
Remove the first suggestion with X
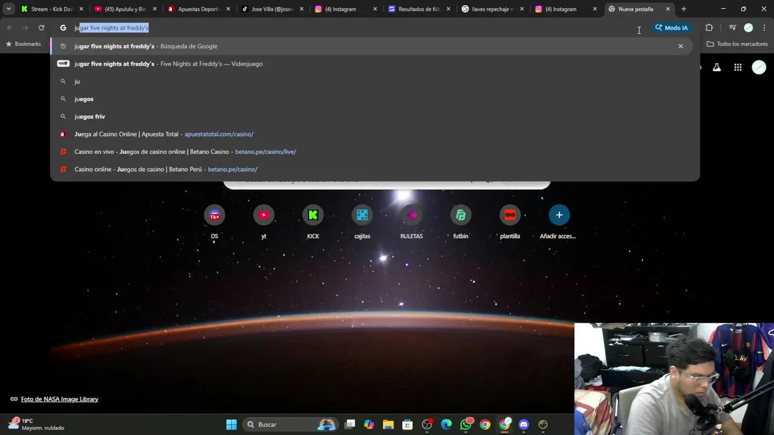pos(680,46)
